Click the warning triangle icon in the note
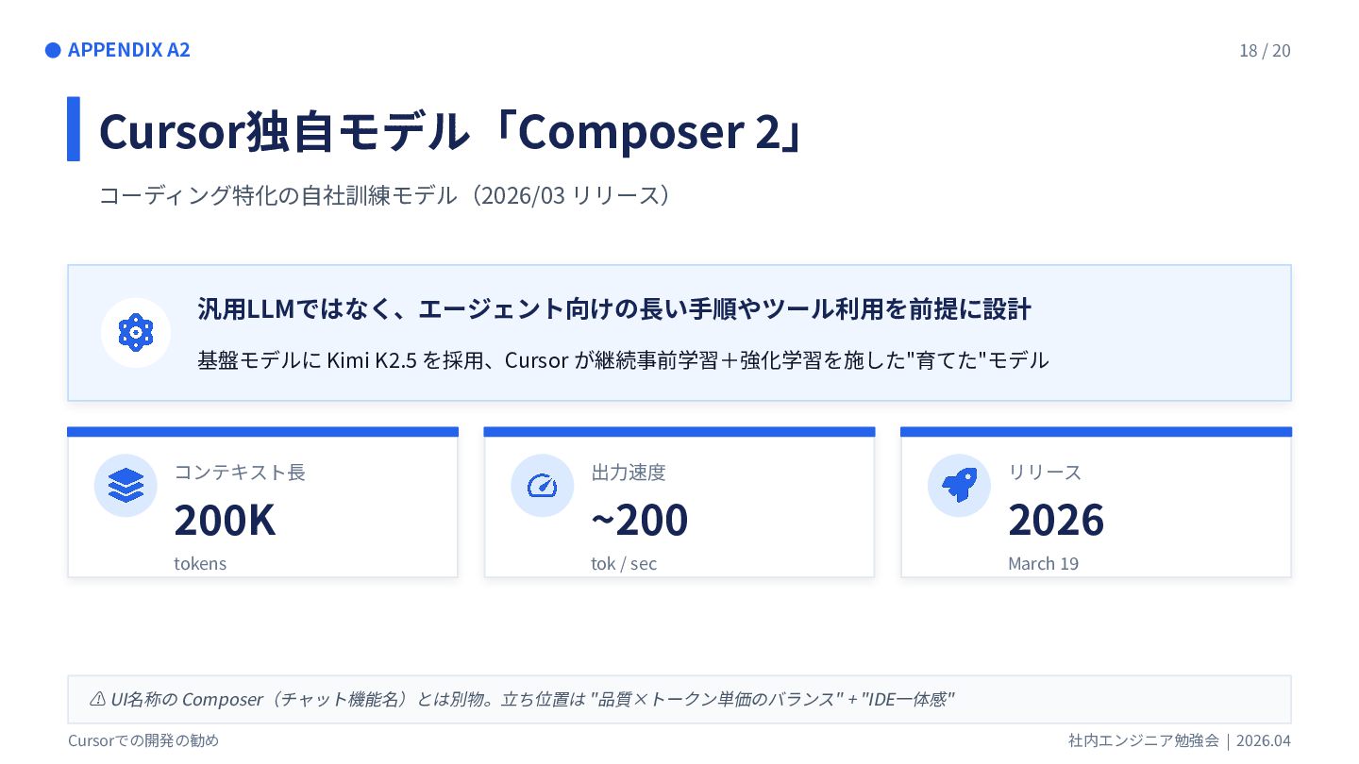1359x764 pixels. (x=97, y=699)
